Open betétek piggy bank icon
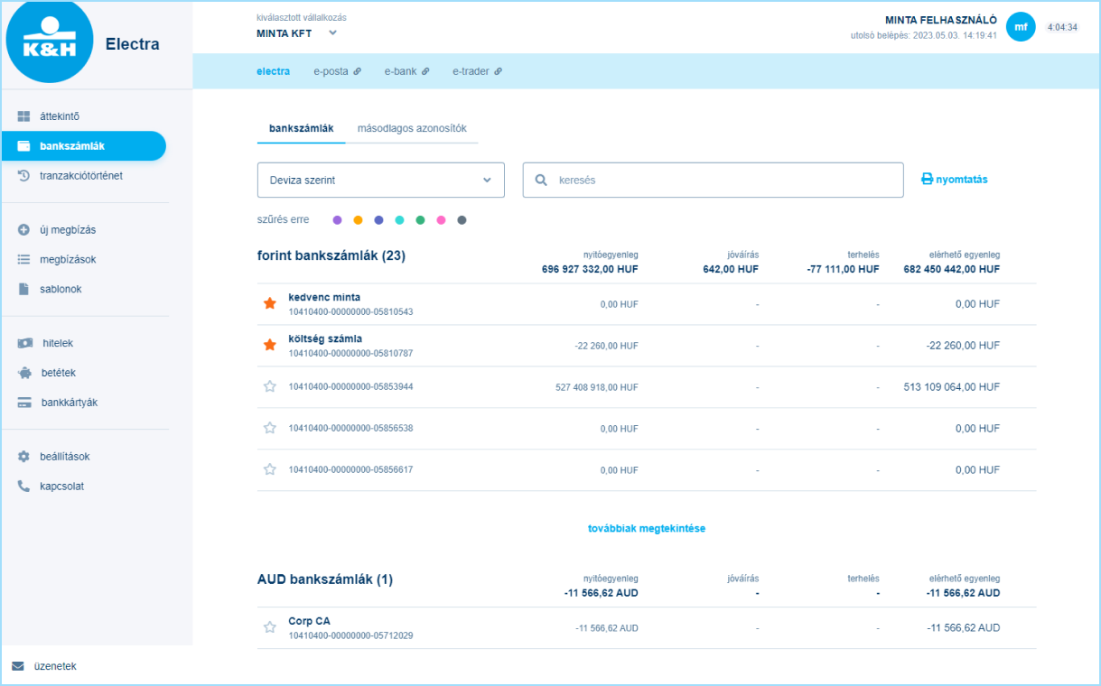Viewport: 1101px width, 686px height. point(24,373)
